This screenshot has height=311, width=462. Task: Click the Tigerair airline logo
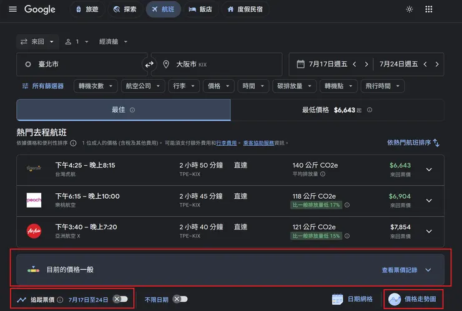tap(34, 168)
